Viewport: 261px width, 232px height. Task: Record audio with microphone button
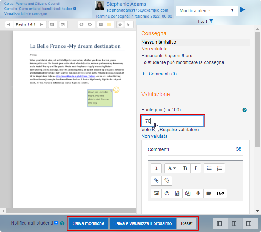point(198,194)
